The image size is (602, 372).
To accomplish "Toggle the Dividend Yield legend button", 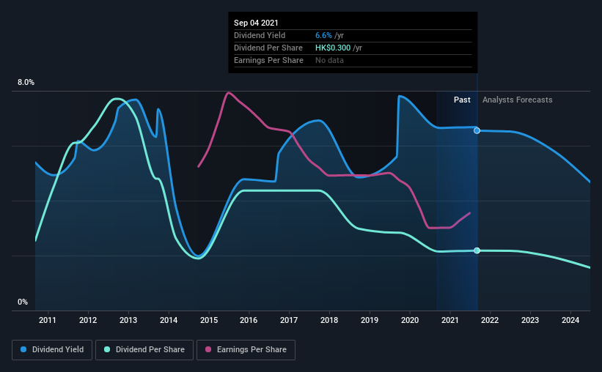I will click(x=52, y=350).
